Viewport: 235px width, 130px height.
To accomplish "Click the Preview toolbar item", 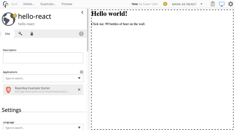I will [67, 4].
